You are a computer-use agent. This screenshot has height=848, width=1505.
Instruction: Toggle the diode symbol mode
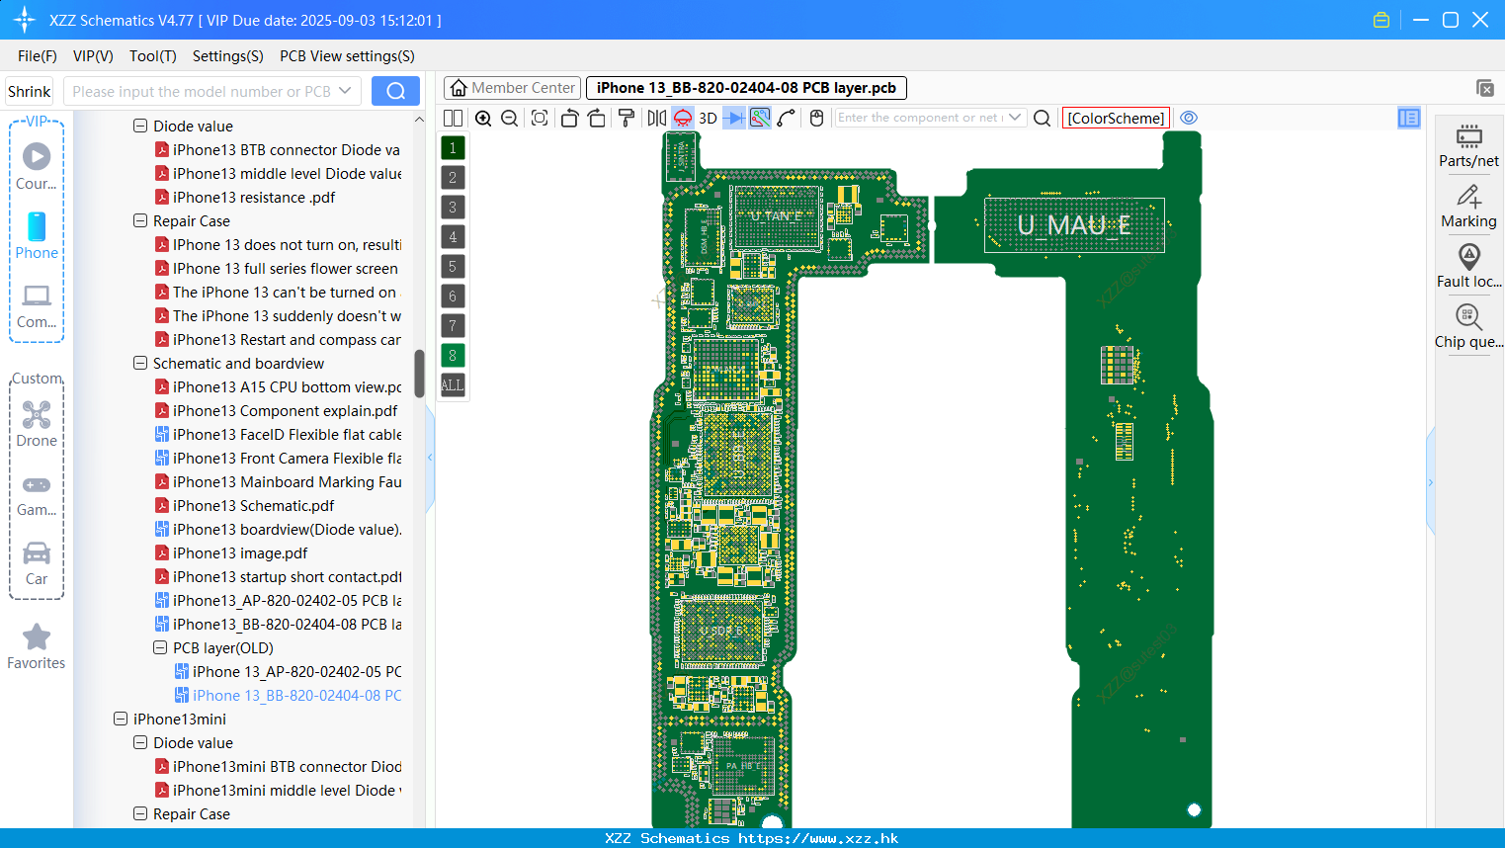[734, 119]
